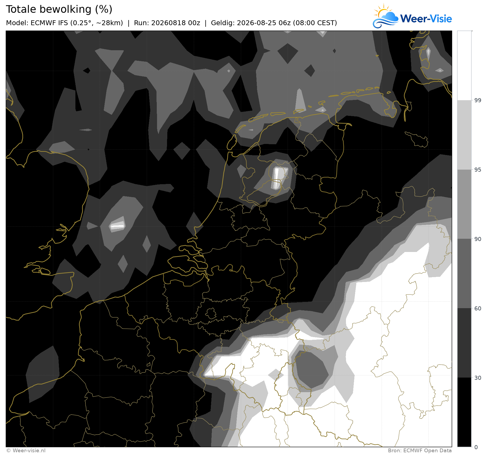493x454 pixels.
Task: Click the '© Weer-visie.nl' copyright text
Action: [26, 450]
